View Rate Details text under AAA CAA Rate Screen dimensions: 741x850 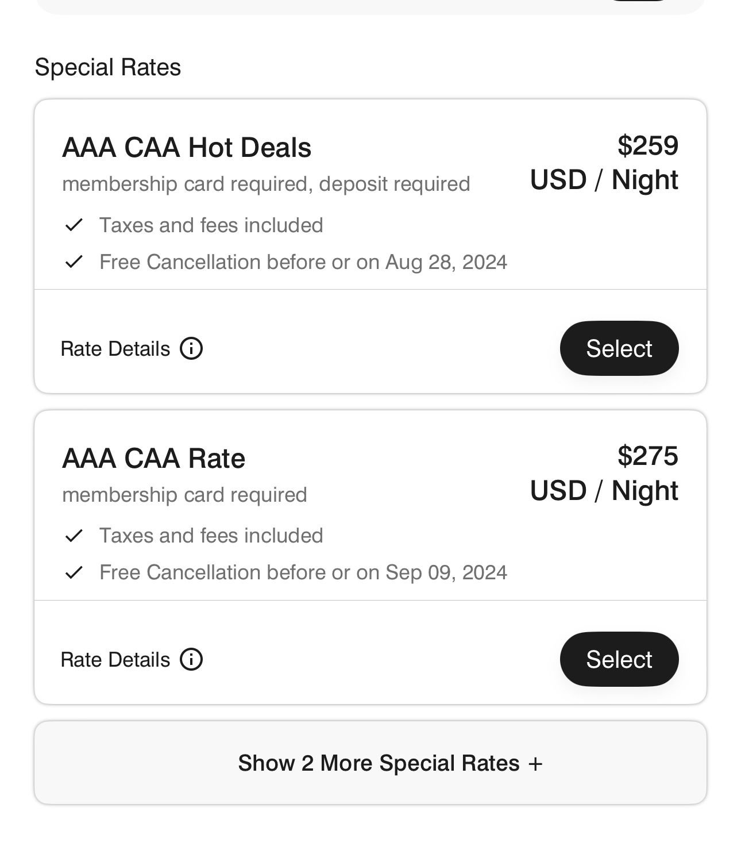pyautogui.click(x=115, y=660)
